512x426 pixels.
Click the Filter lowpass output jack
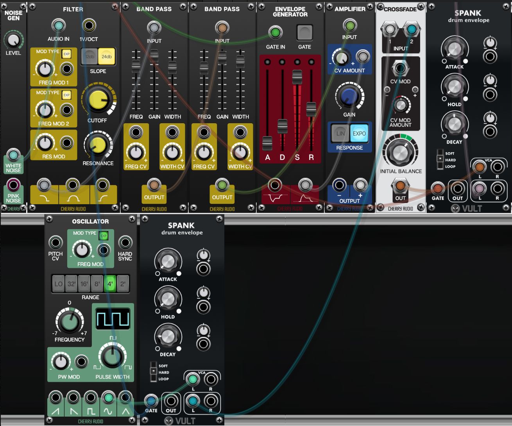click(x=44, y=185)
